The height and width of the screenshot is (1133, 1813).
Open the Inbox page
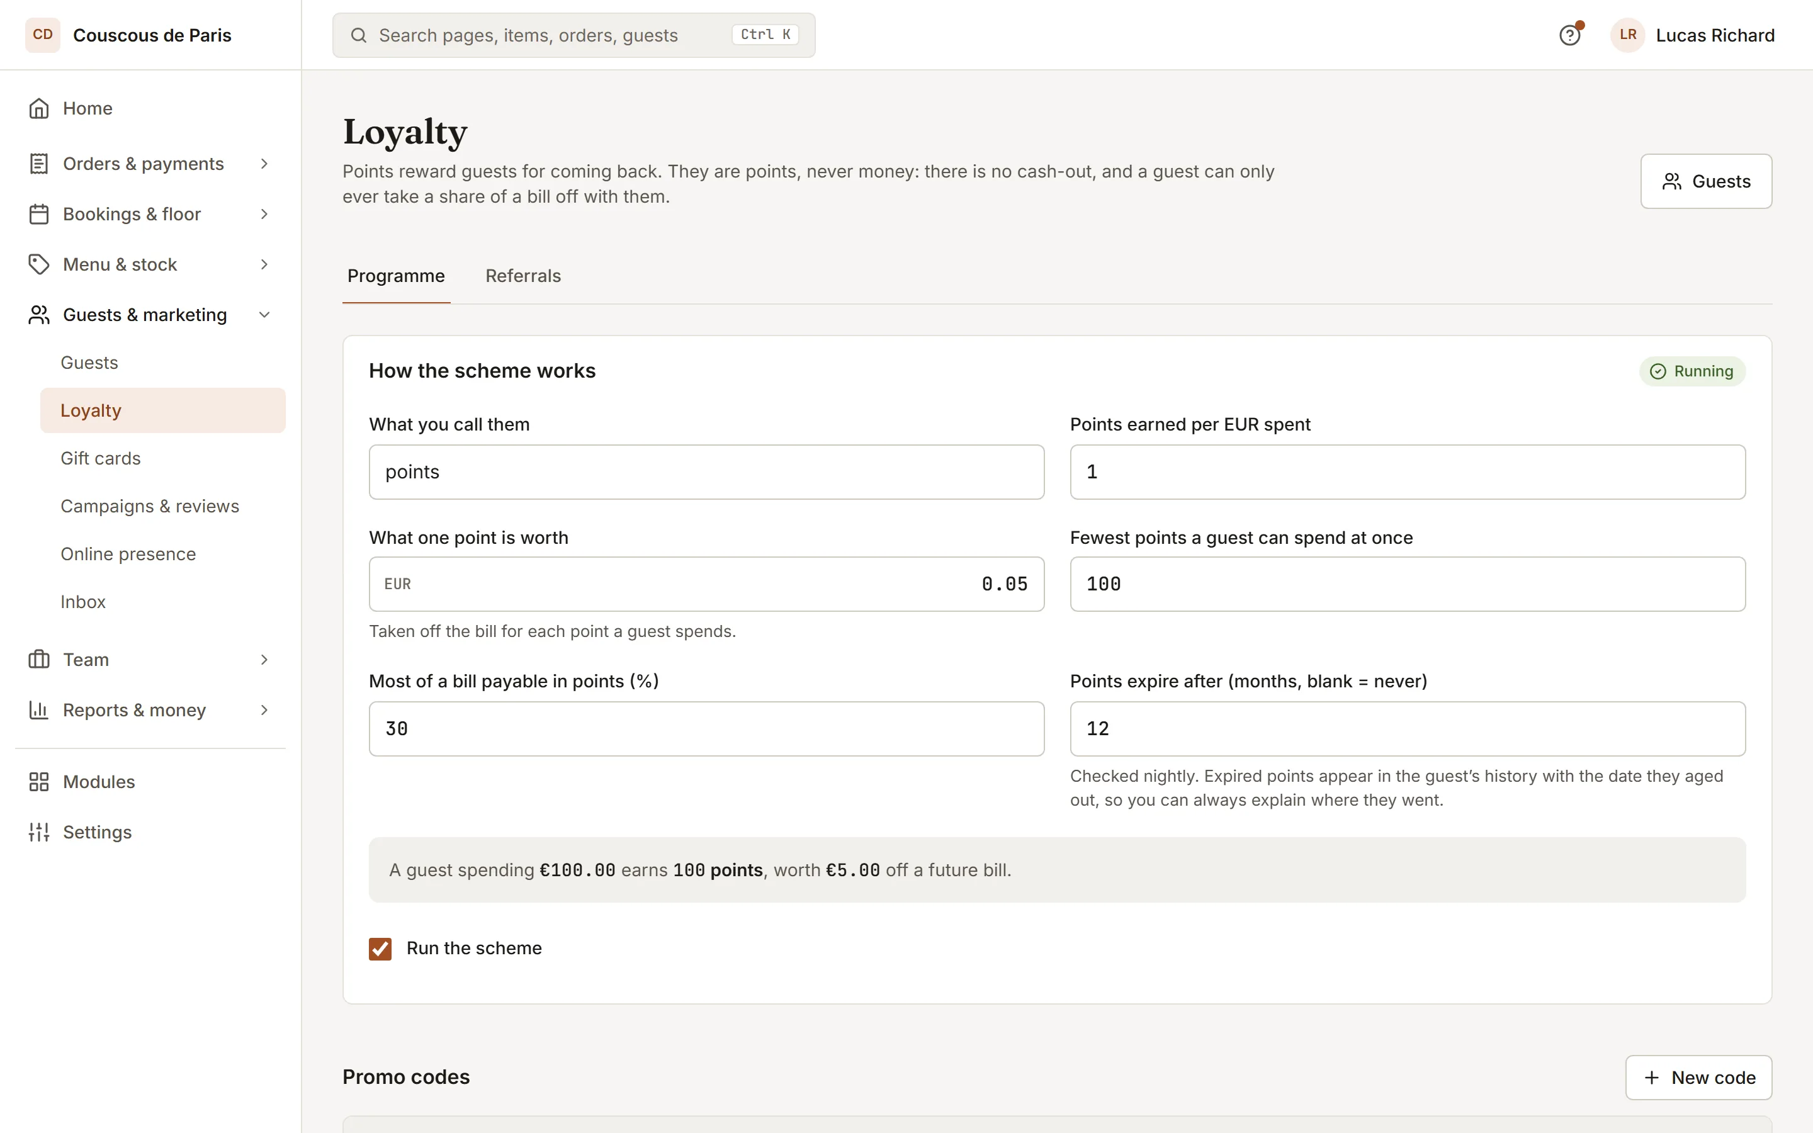pos(162,602)
